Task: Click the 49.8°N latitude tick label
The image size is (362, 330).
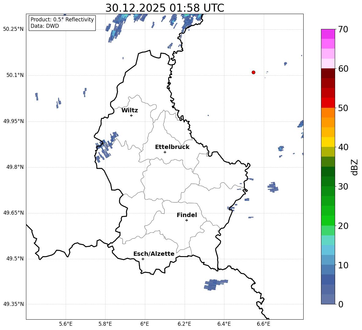Action: coord(15,167)
